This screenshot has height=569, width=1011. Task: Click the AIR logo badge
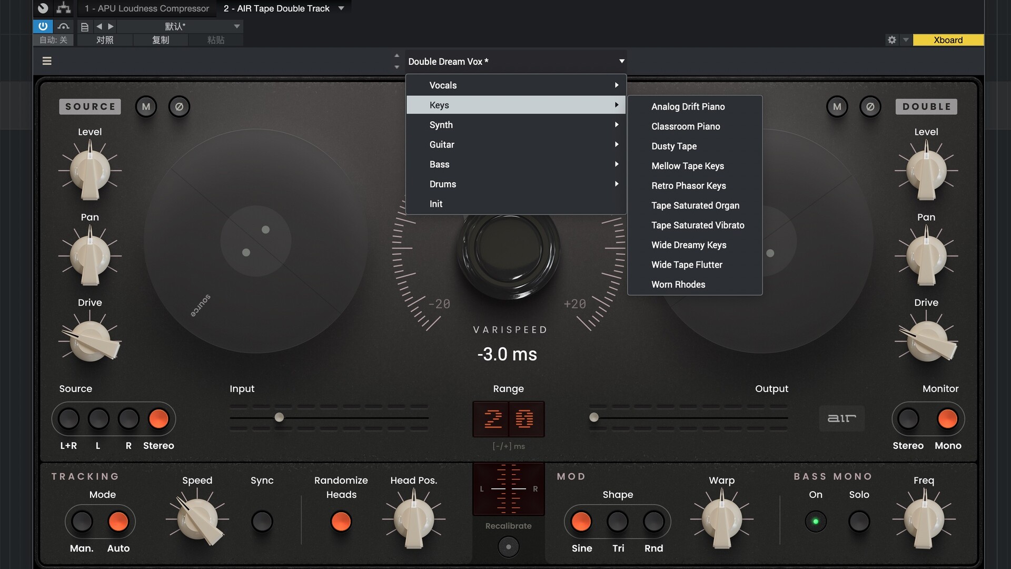[841, 418]
